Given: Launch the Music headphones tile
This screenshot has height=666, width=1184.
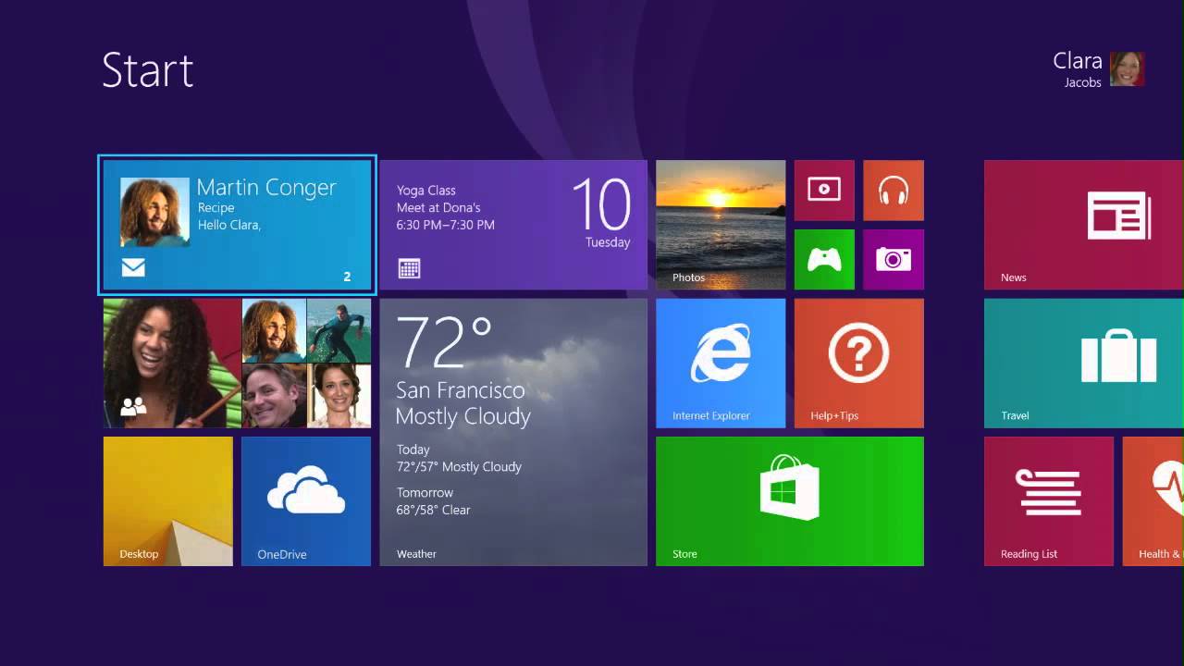Looking at the screenshot, I should click(x=894, y=191).
